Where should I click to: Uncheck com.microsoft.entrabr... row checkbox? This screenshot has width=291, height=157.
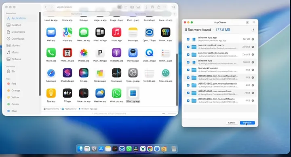[188, 77]
